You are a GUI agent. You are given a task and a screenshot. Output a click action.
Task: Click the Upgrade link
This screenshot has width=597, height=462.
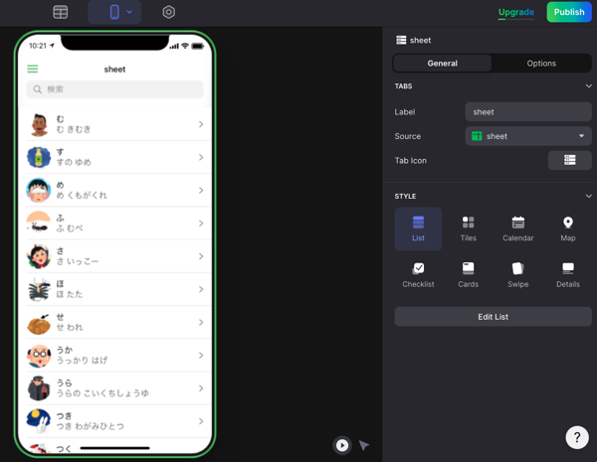tap(516, 12)
